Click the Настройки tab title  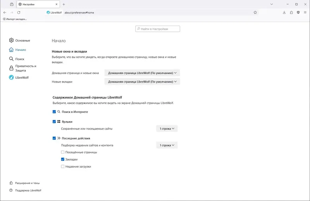pyautogui.click(x=28, y=4)
